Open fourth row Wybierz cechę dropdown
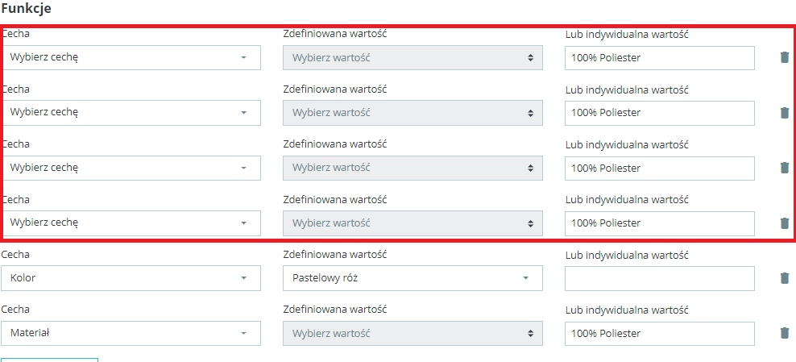The height and width of the screenshot is (362, 796). click(131, 223)
